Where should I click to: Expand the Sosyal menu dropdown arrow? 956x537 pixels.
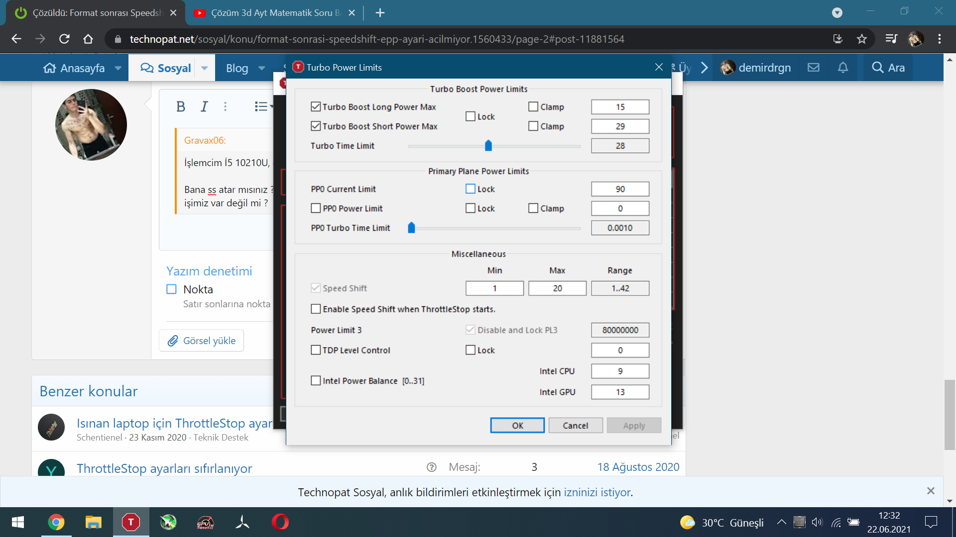[205, 68]
